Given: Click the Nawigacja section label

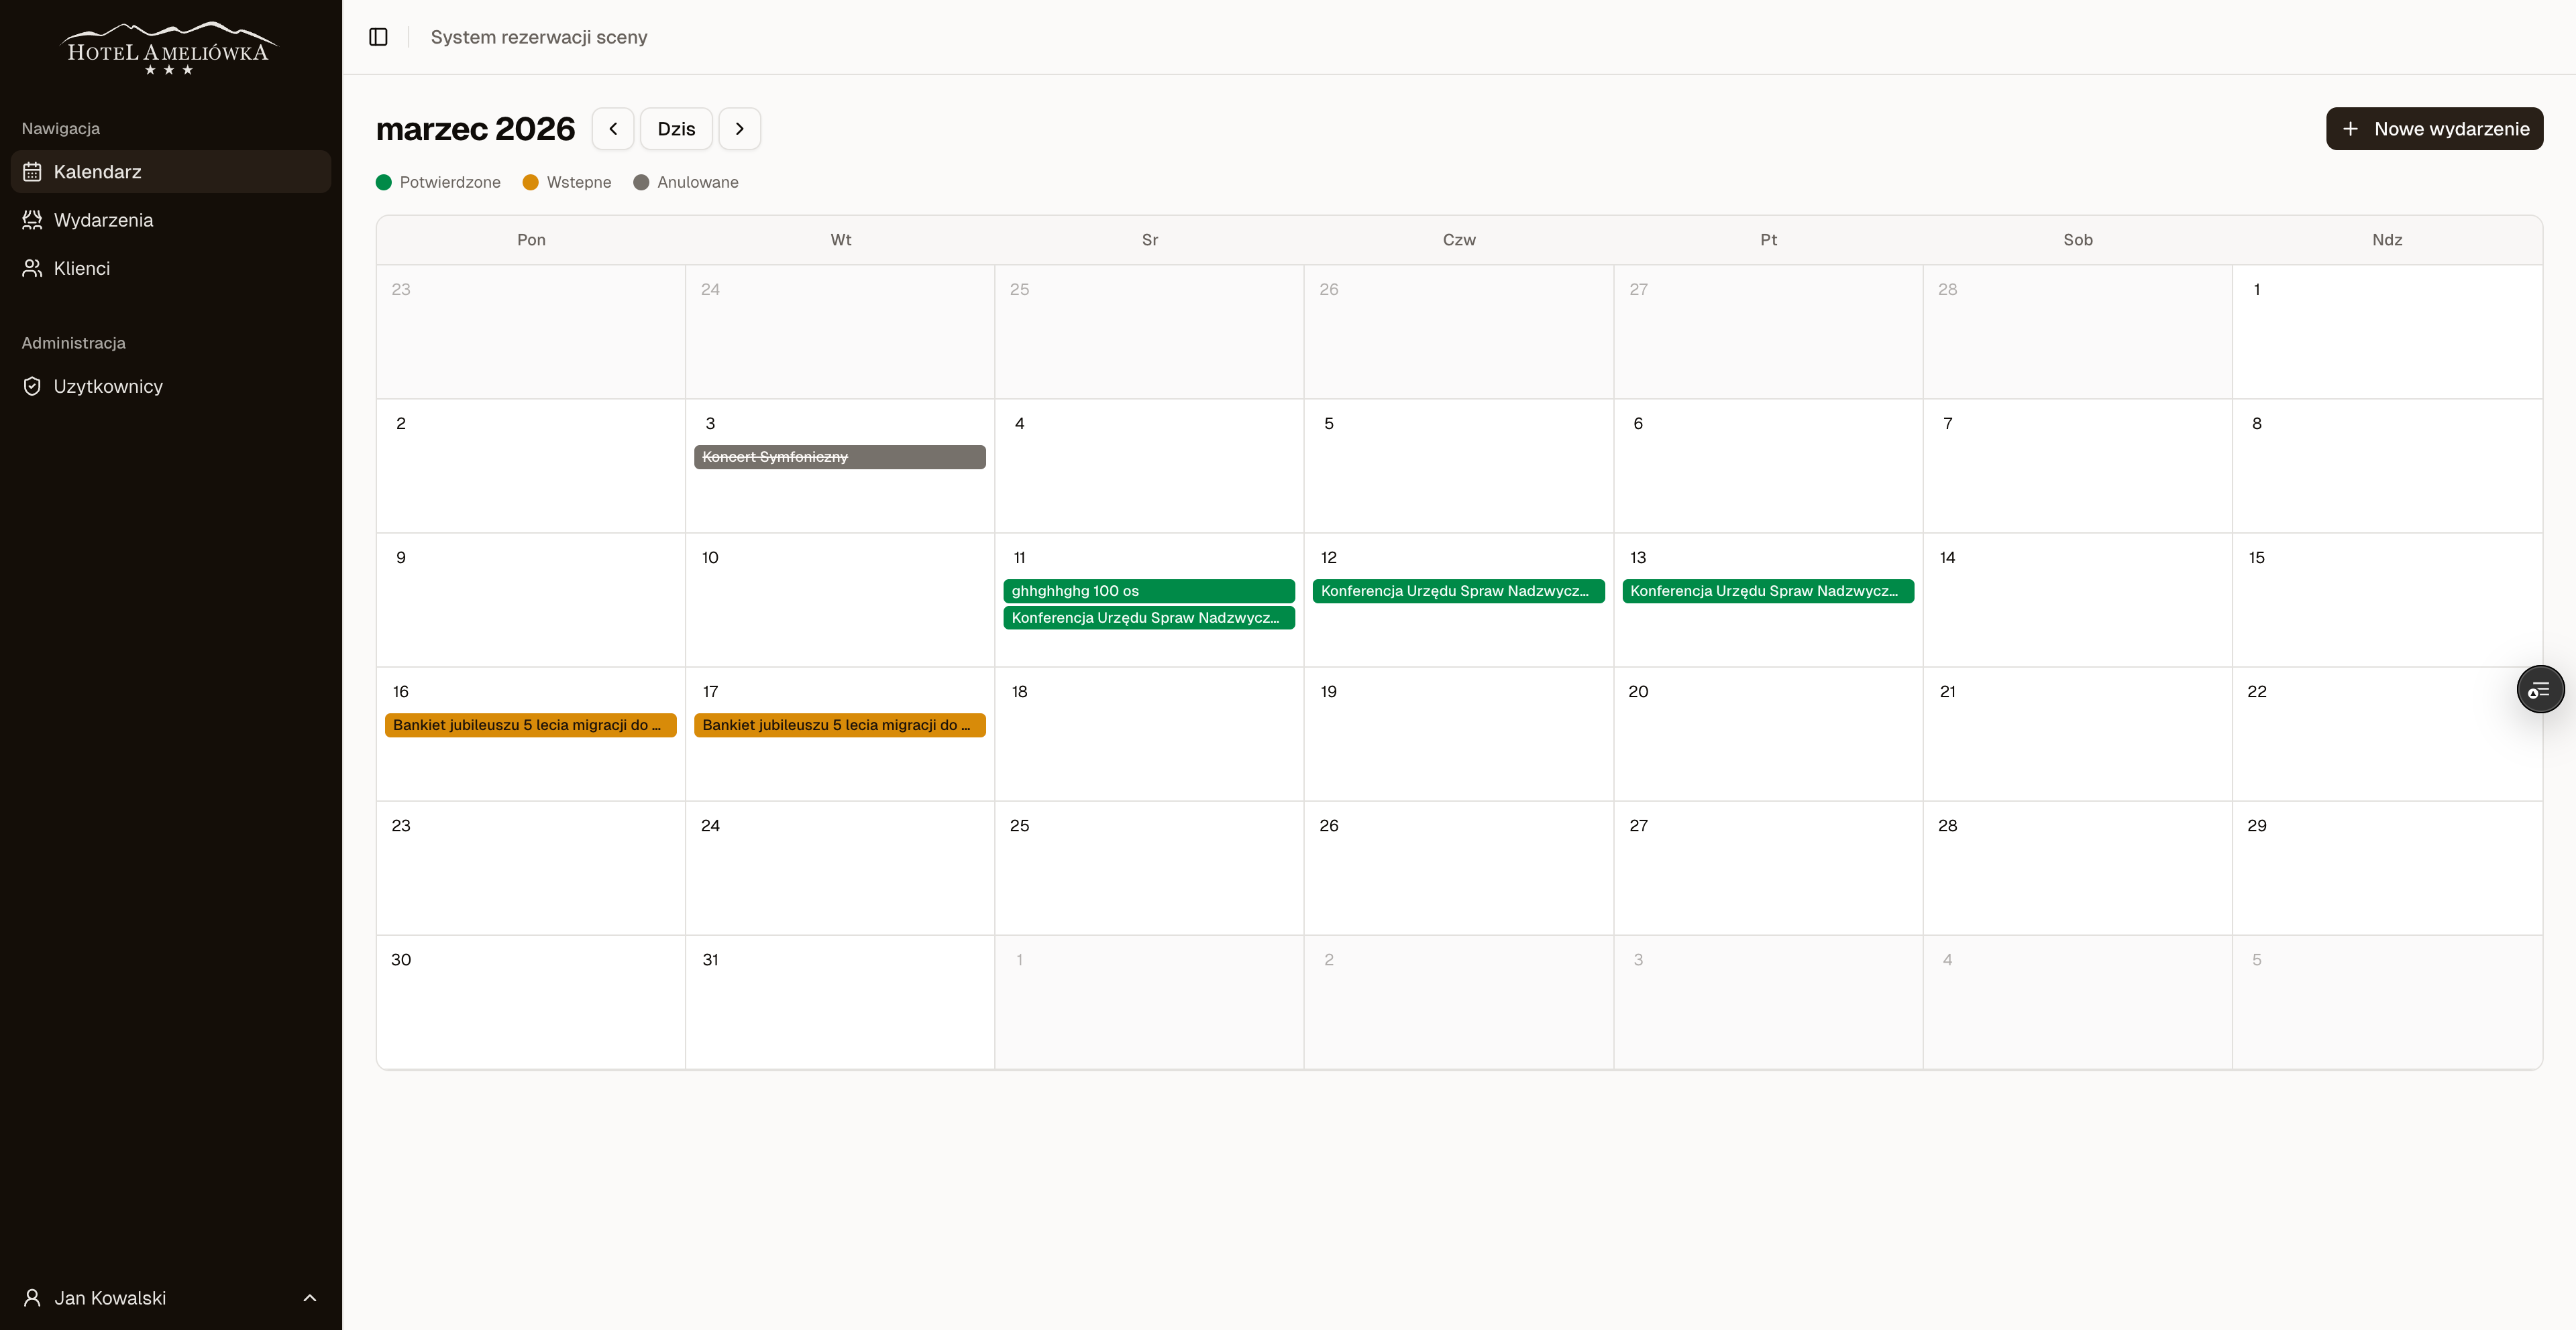Looking at the screenshot, I should [61, 129].
